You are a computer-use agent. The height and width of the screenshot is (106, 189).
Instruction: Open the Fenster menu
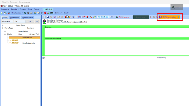[x=37, y=9]
